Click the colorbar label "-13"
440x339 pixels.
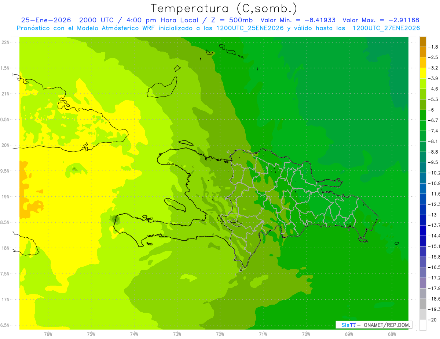click(432, 215)
